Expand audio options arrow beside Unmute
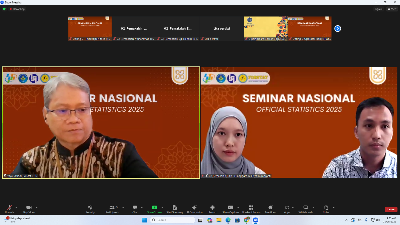Image resolution: width=400 pixels, height=225 pixels. [x=16, y=208]
